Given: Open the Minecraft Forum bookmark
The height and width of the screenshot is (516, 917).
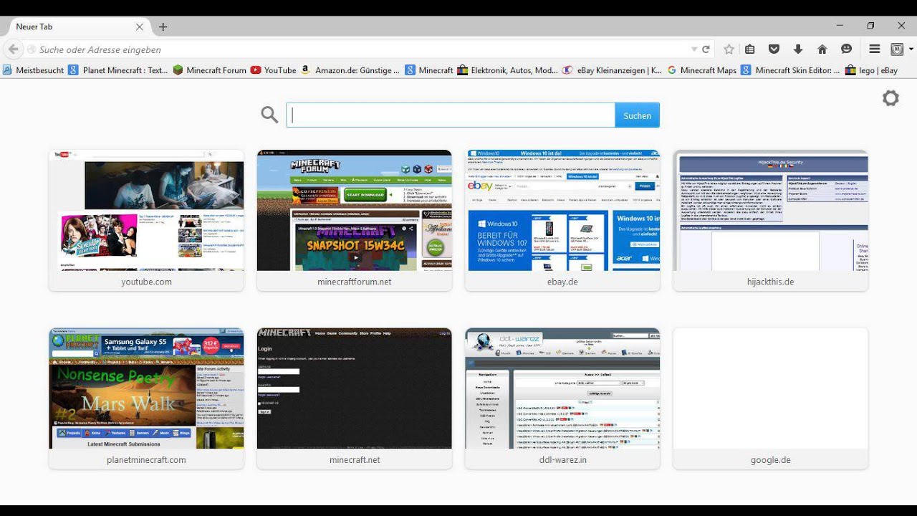Looking at the screenshot, I should [x=209, y=70].
